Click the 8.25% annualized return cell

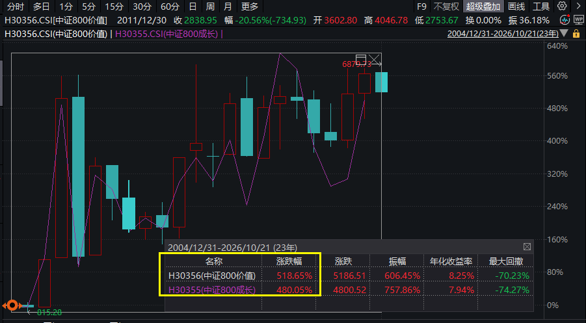click(462, 276)
